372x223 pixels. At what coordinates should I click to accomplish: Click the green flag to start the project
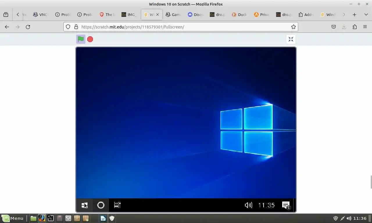coord(81,39)
